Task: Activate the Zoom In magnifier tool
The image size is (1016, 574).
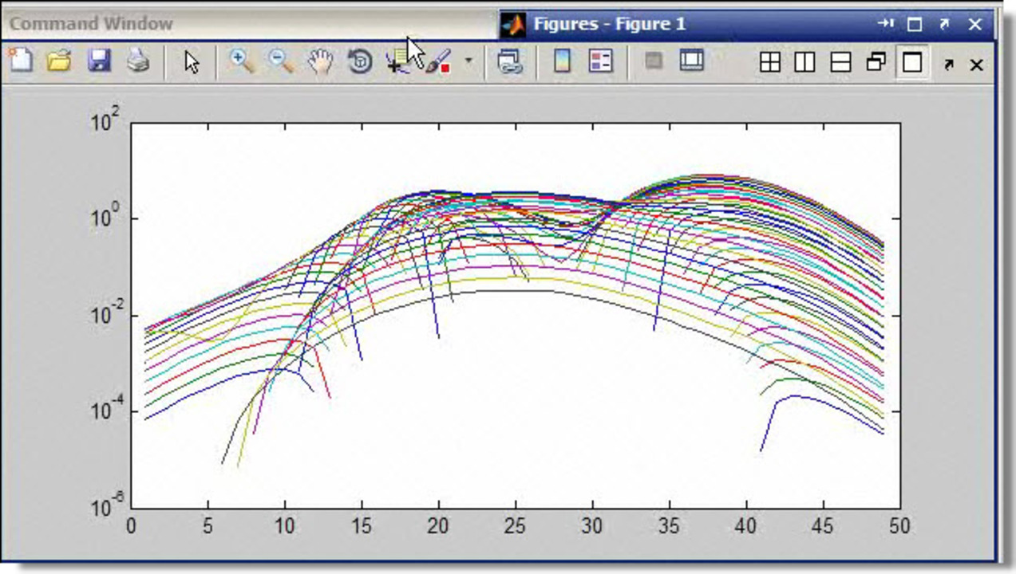Action: coord(240,61)
